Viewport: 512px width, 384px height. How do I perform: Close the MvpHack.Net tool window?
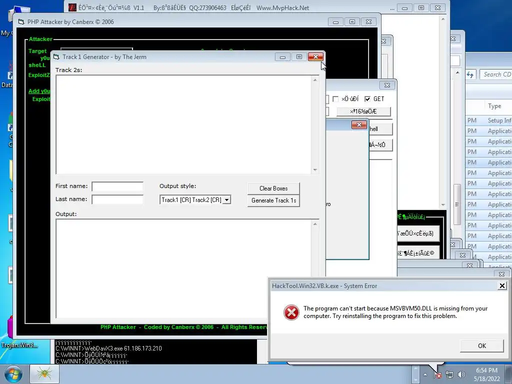438,8
